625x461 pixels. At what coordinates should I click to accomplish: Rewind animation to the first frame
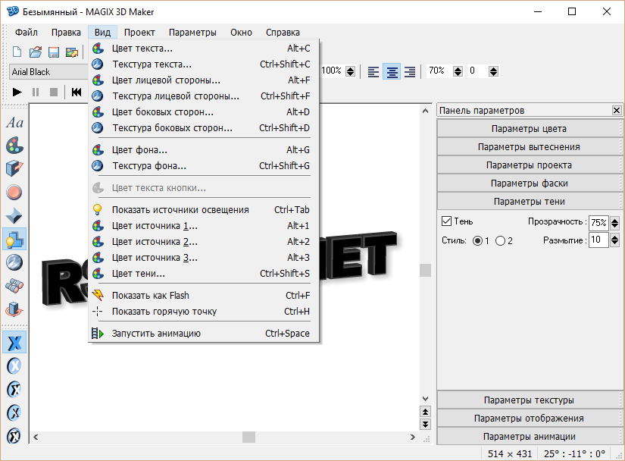76,92
